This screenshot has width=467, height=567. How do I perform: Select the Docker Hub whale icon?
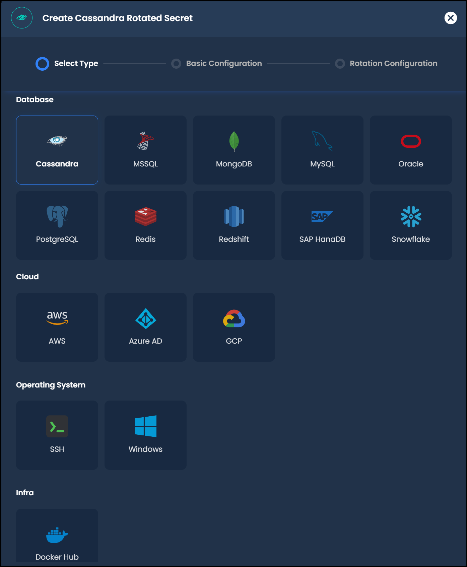[x=57, y=535]
